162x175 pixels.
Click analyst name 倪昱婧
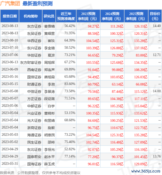(x=49, y=121)
